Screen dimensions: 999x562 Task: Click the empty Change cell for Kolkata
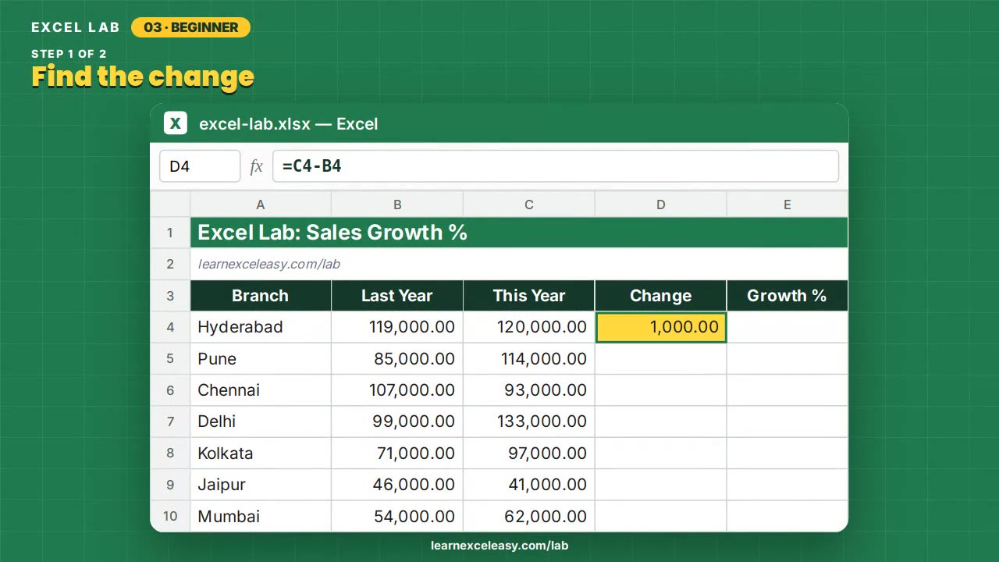(x=661, y=454)
